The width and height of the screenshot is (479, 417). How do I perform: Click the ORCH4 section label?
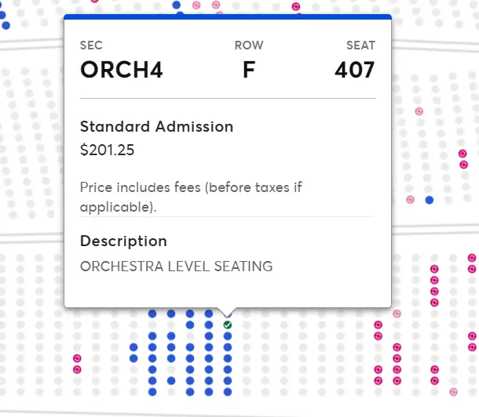pyautogui.click(x=121, y=70)
